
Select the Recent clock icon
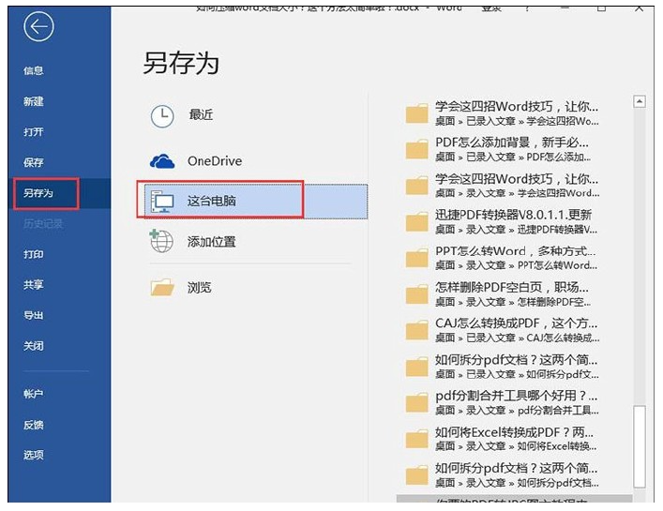click(x=162, y=116)
